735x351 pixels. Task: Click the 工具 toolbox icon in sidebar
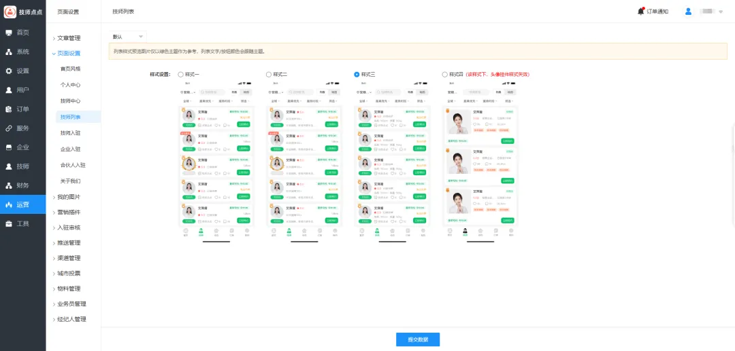(9, 223)
